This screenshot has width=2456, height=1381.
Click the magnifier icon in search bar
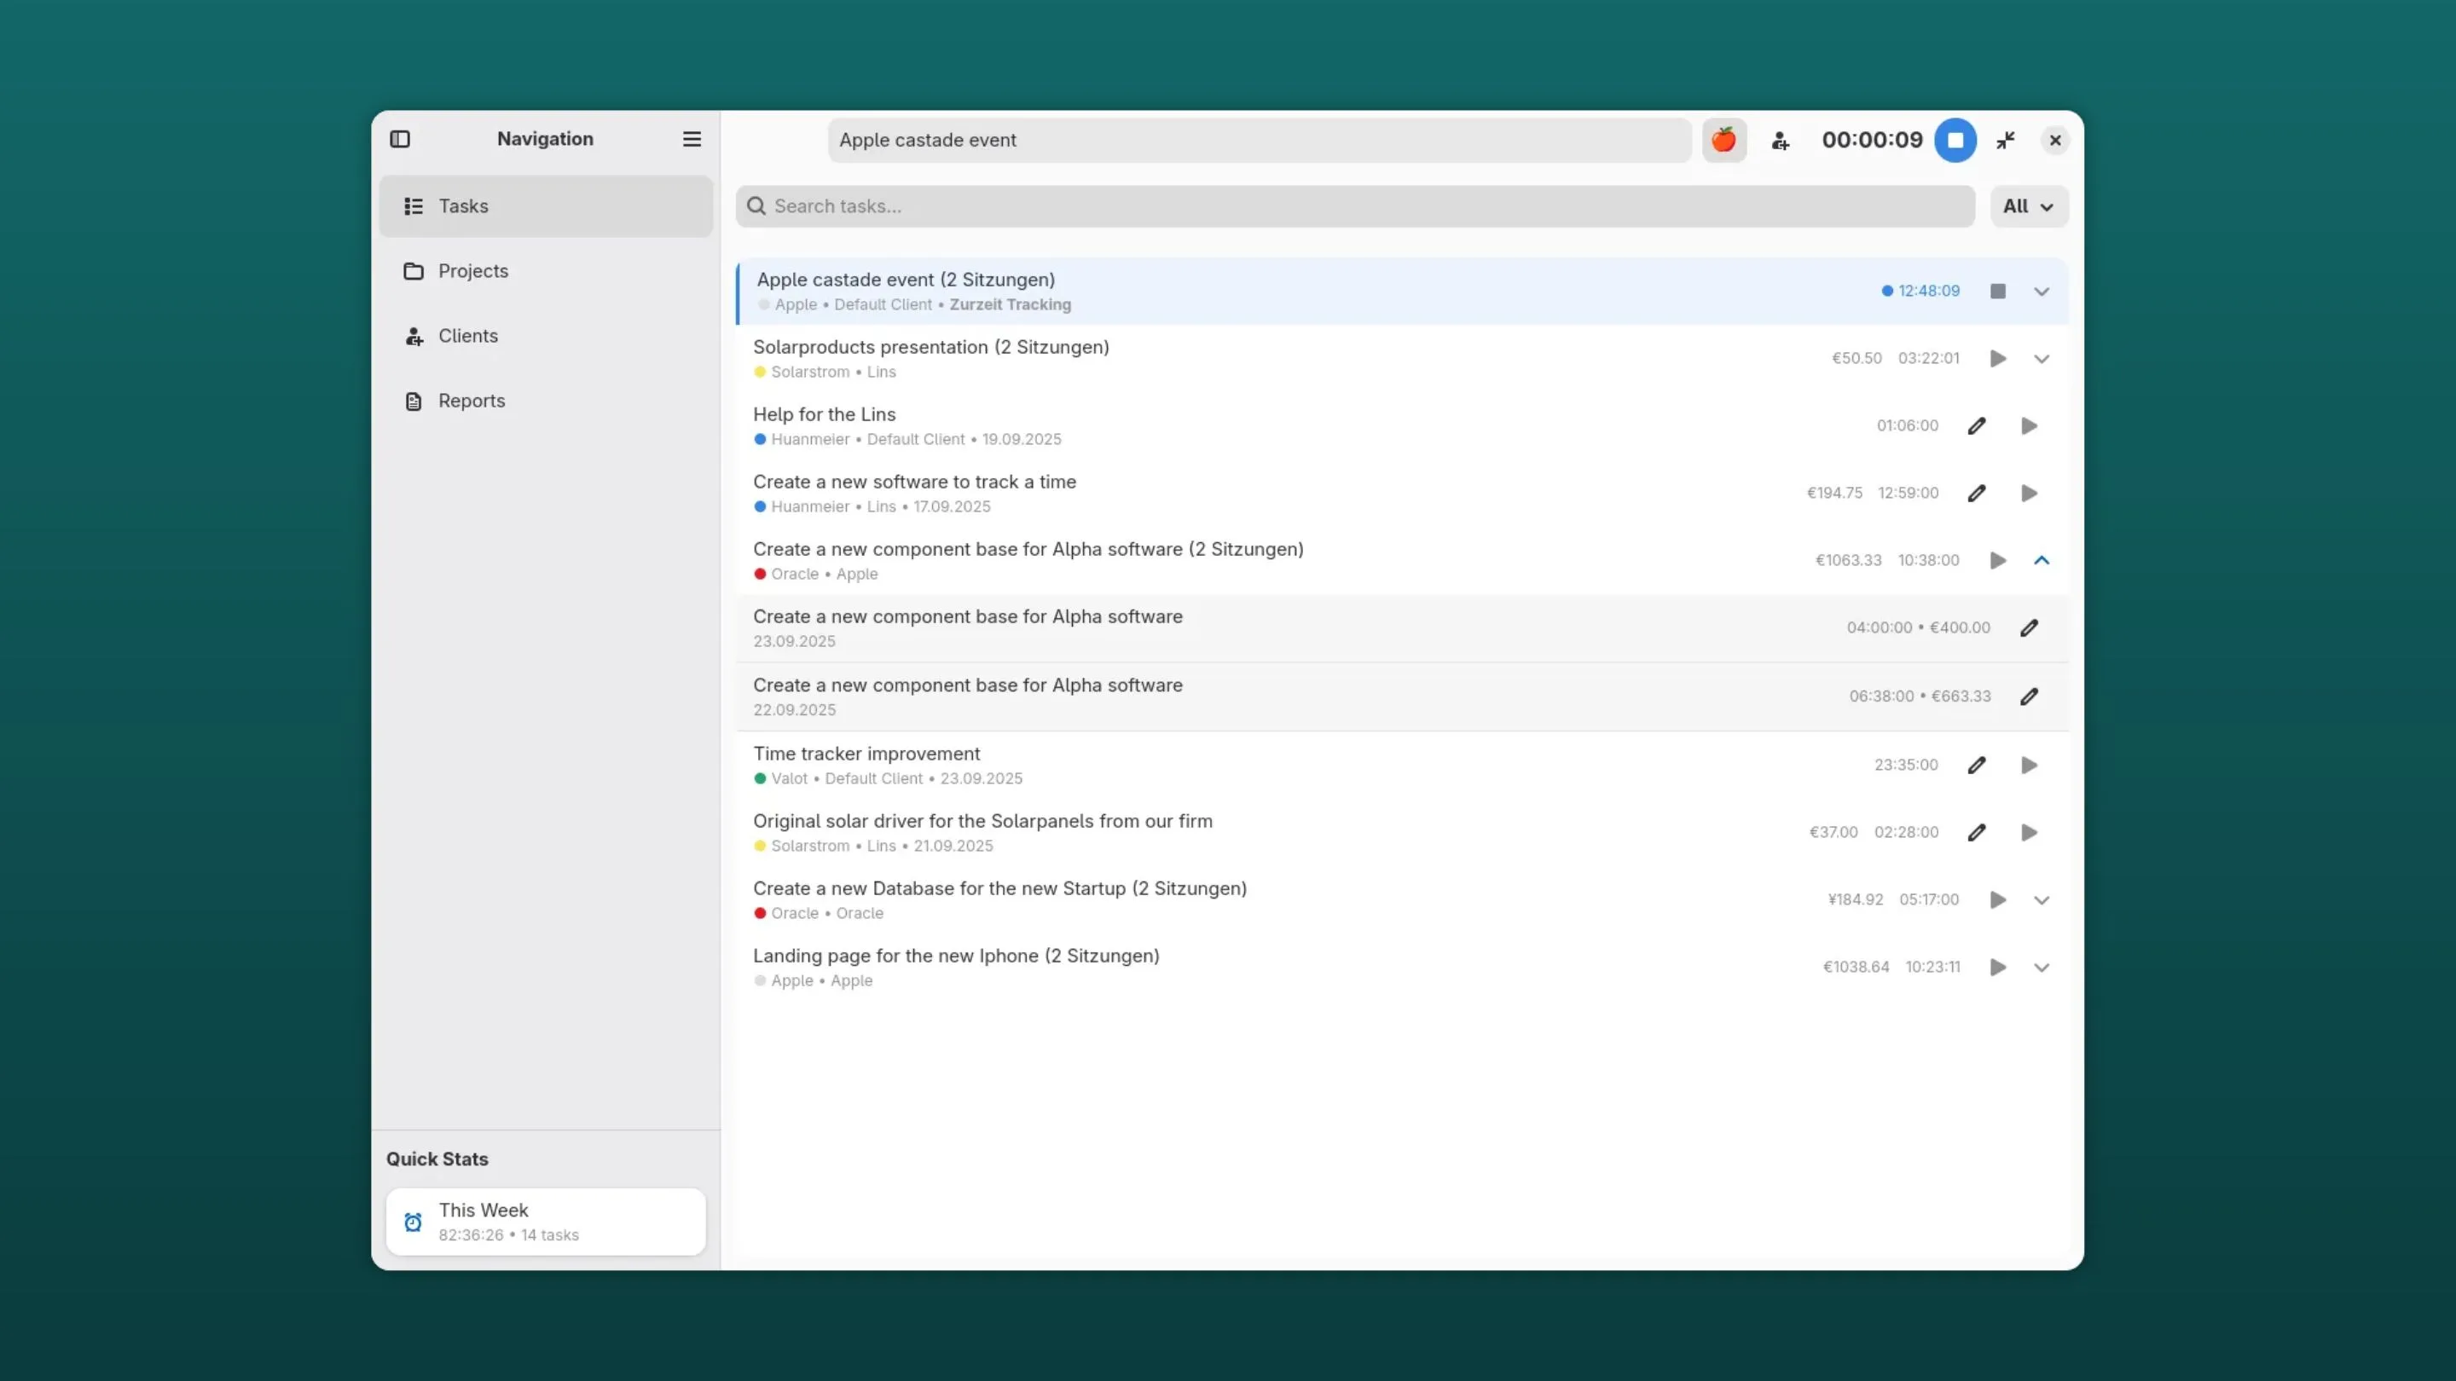pyautogui.click(x=756, y=205)
